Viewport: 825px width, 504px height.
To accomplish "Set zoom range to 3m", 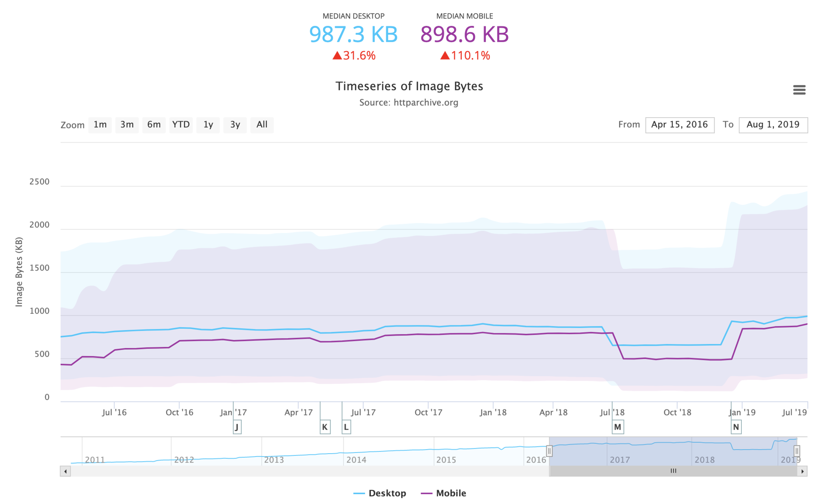I will click(x=127, y=125).
